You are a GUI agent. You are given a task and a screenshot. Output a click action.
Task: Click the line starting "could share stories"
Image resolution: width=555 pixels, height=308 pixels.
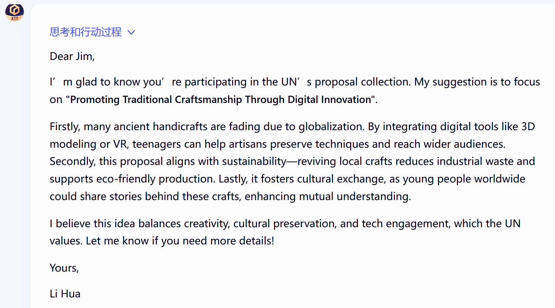point(230,196)
